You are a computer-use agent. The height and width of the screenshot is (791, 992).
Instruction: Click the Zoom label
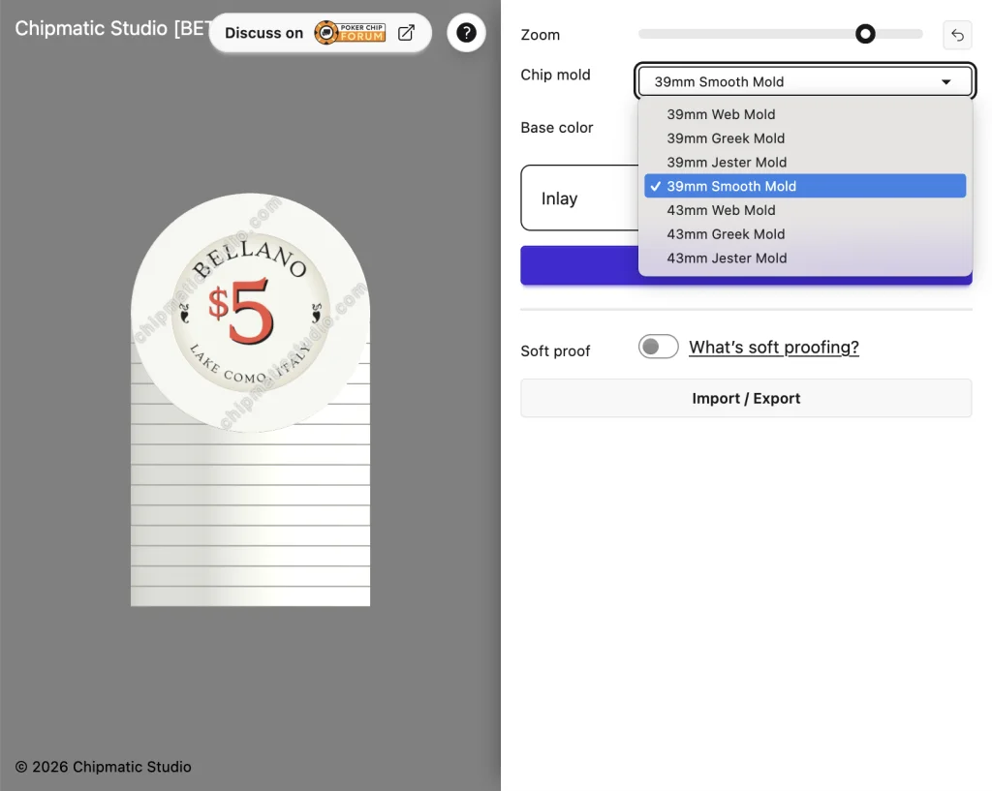pyautogui.click(x=541, y=35)
